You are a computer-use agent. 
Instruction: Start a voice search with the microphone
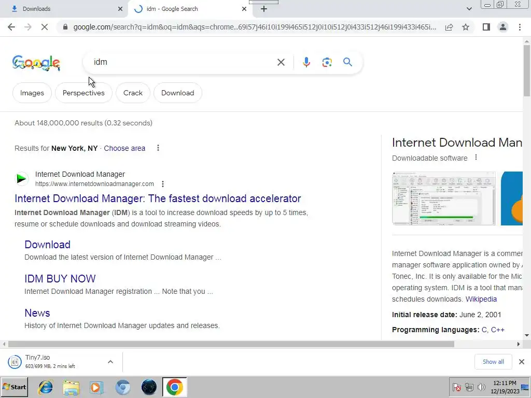pyautogui.click(x=306, y=62)
